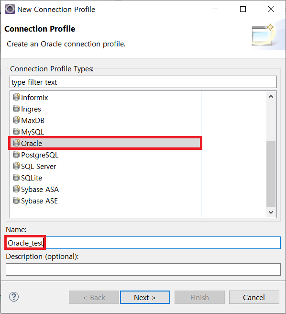Viewport: 286px width, 314px height.
Task: Click the PostgreSQL database icon
Action: [16, 155]
